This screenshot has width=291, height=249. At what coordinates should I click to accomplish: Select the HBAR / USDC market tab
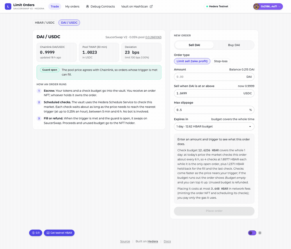point(45,23)
